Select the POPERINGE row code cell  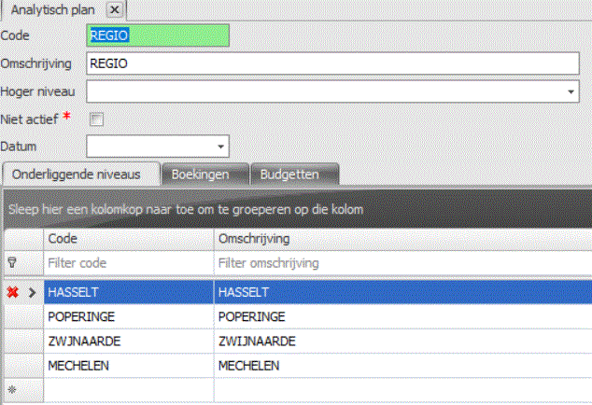click(x=128, y=317)
